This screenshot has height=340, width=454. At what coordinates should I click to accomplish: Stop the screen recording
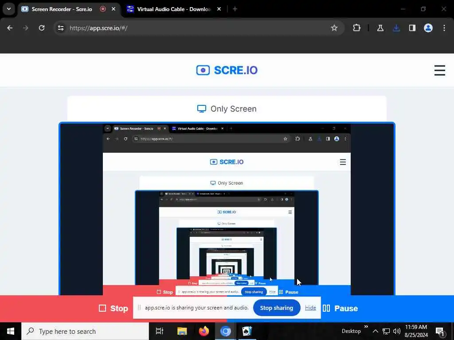point(113,308)
